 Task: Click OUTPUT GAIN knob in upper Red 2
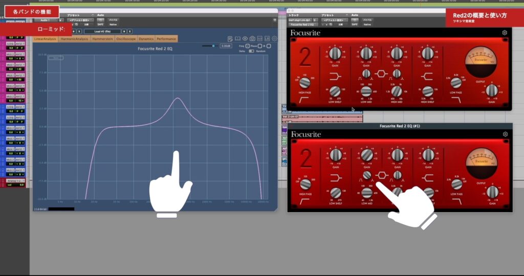(x=492, y=90)
